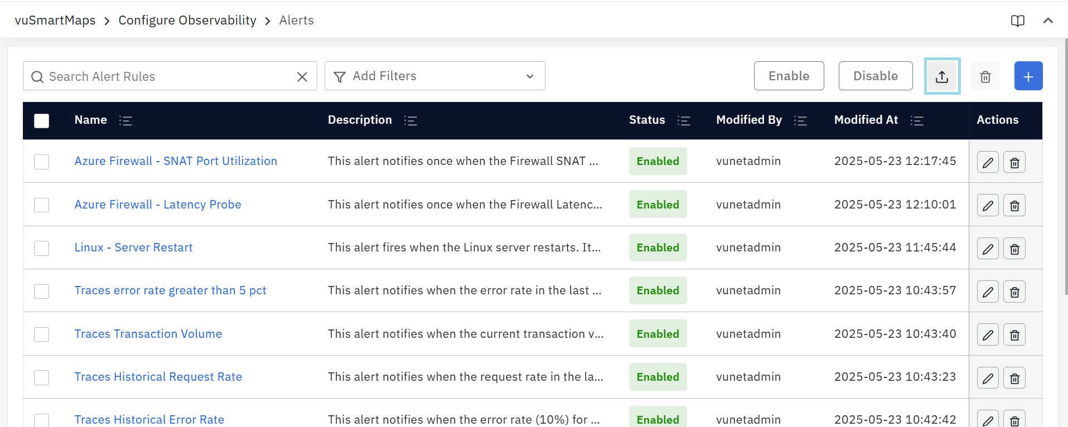Click the export alert rules icon

point(942,76)
